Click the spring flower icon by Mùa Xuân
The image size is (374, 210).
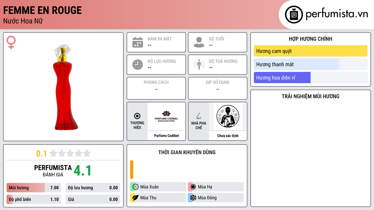coord(136,187)
